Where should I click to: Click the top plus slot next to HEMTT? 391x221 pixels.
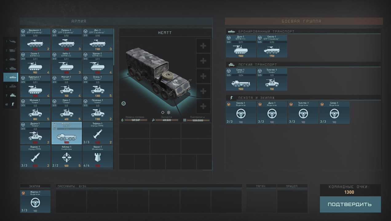click(x=203, y=46)
